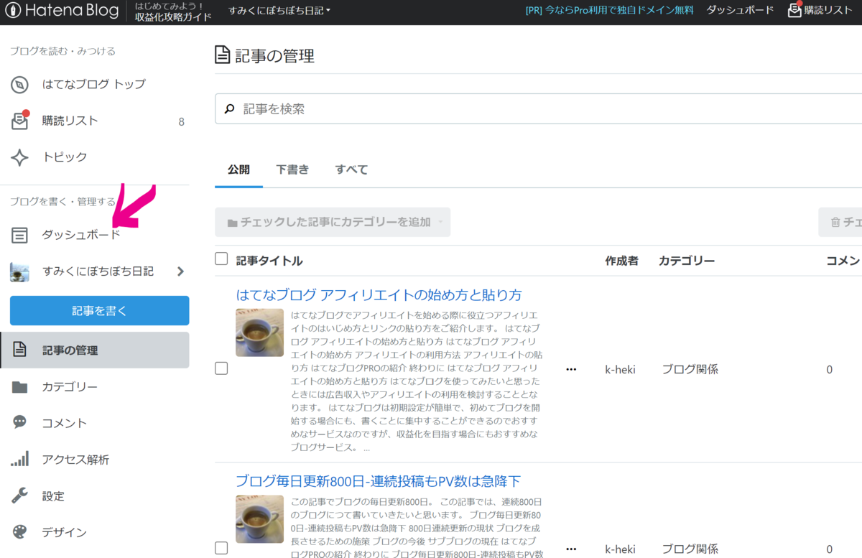Open the 収益化攻略ガイド link
The height and width of the screenshot is (558, 862).
coord(173,17)
